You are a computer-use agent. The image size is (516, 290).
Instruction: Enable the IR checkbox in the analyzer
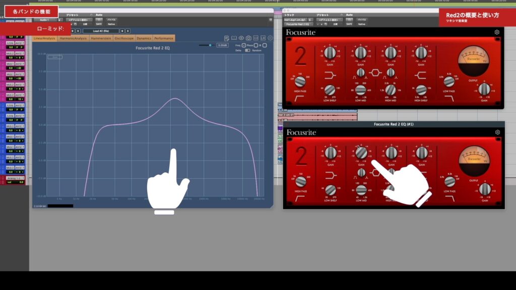[265, 45]
